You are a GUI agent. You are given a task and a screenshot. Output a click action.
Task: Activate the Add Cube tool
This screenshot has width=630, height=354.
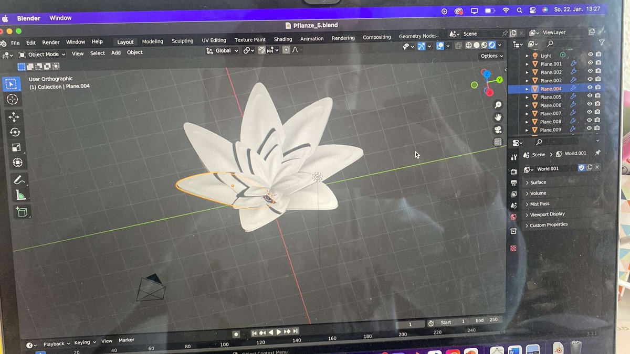pos(17,212)
